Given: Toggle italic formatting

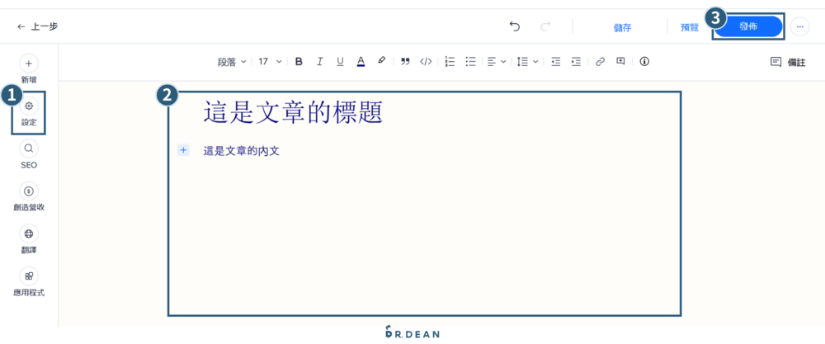Looking at the screenshot, I should click(319, 62).
